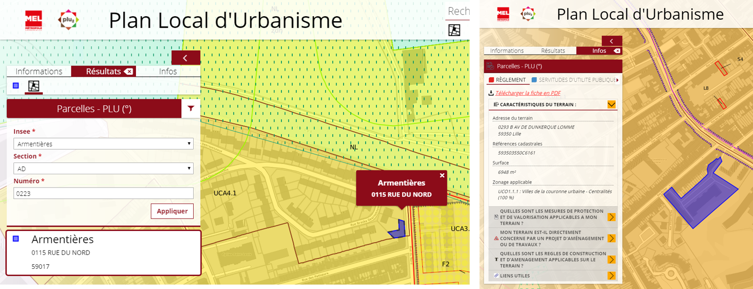This screenshot has height=289, width=753.
Task: Close the Résultats tab with its x icon
Action: coord(129,71)
